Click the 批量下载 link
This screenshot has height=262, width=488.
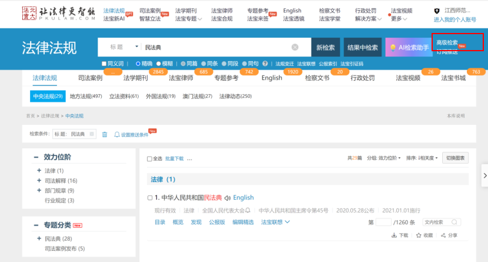pos(174,158)
